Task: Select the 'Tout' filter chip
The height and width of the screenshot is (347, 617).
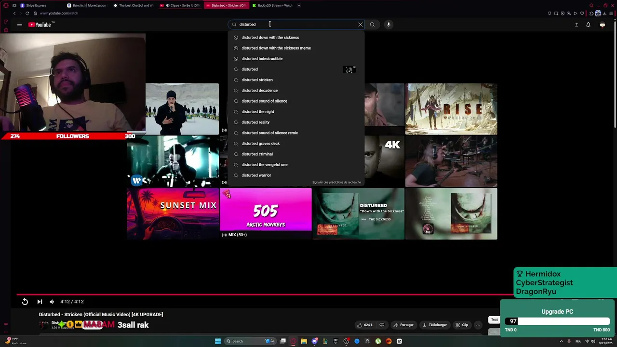Action: 494,320
